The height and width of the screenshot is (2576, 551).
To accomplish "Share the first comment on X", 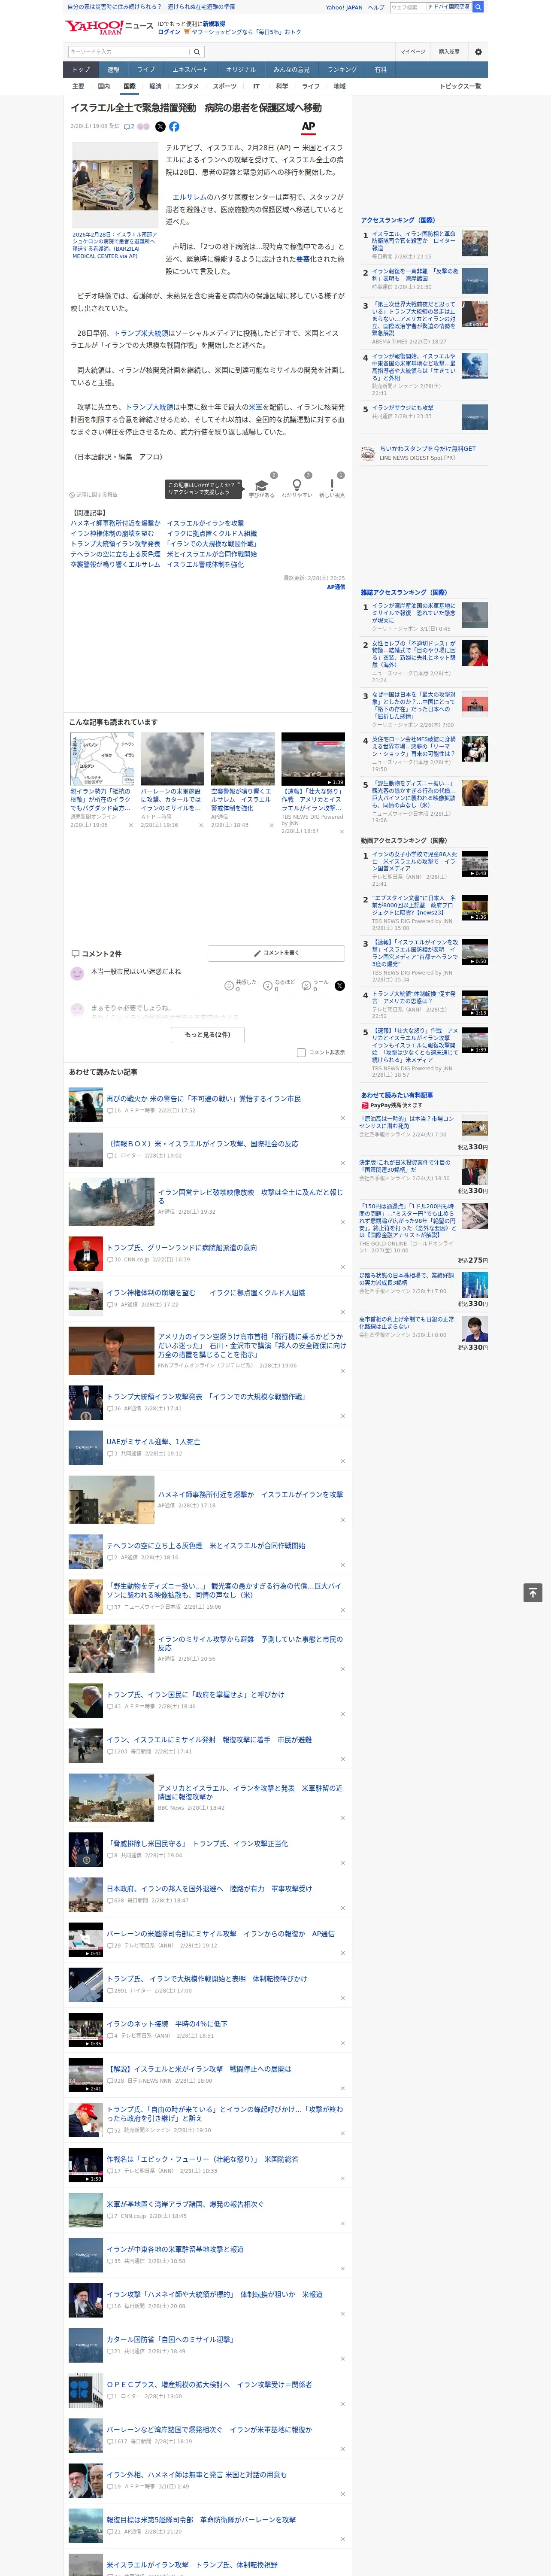I will 340,986.
